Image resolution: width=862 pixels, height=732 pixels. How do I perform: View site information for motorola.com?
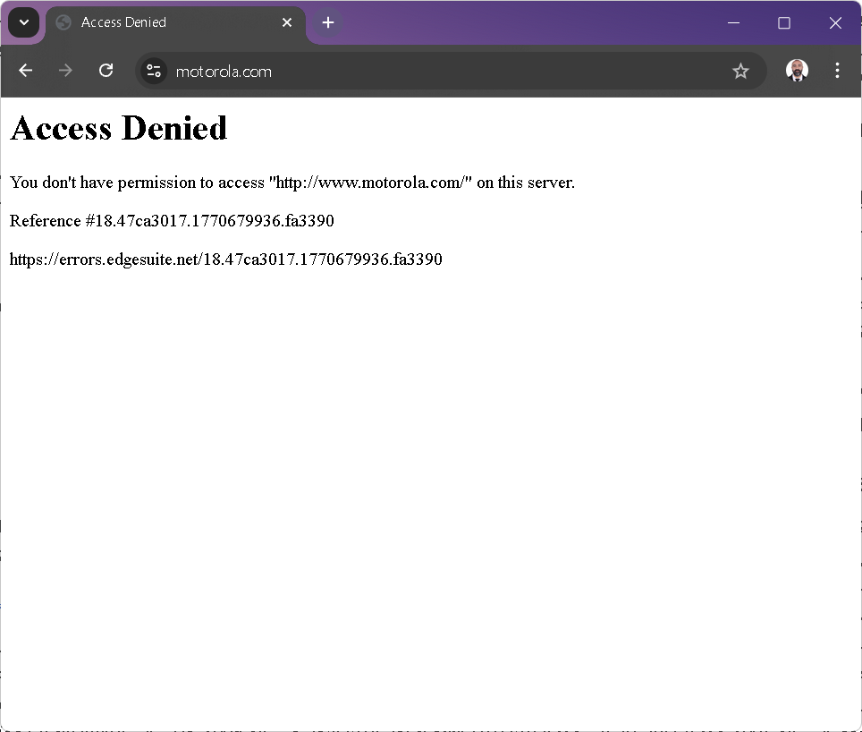154,71
